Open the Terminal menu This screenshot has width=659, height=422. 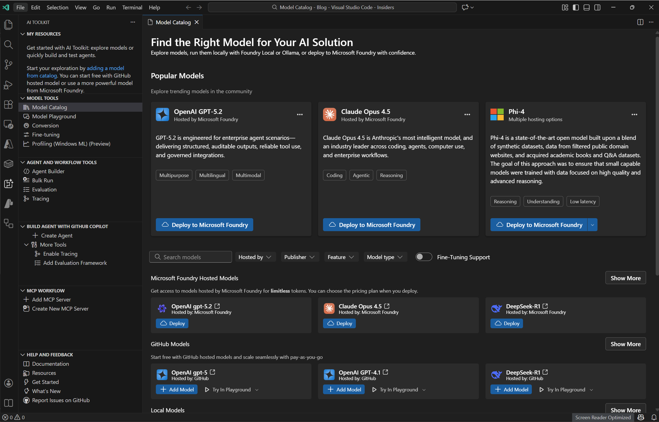132,7
